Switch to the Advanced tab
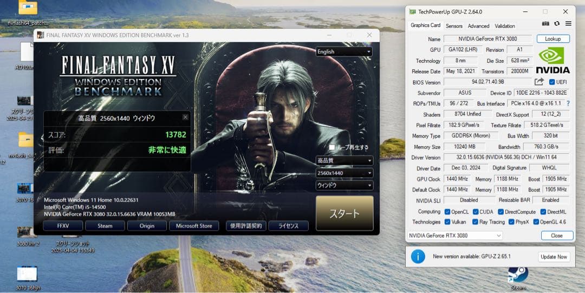585x293 pixels. tap(478, 26)
